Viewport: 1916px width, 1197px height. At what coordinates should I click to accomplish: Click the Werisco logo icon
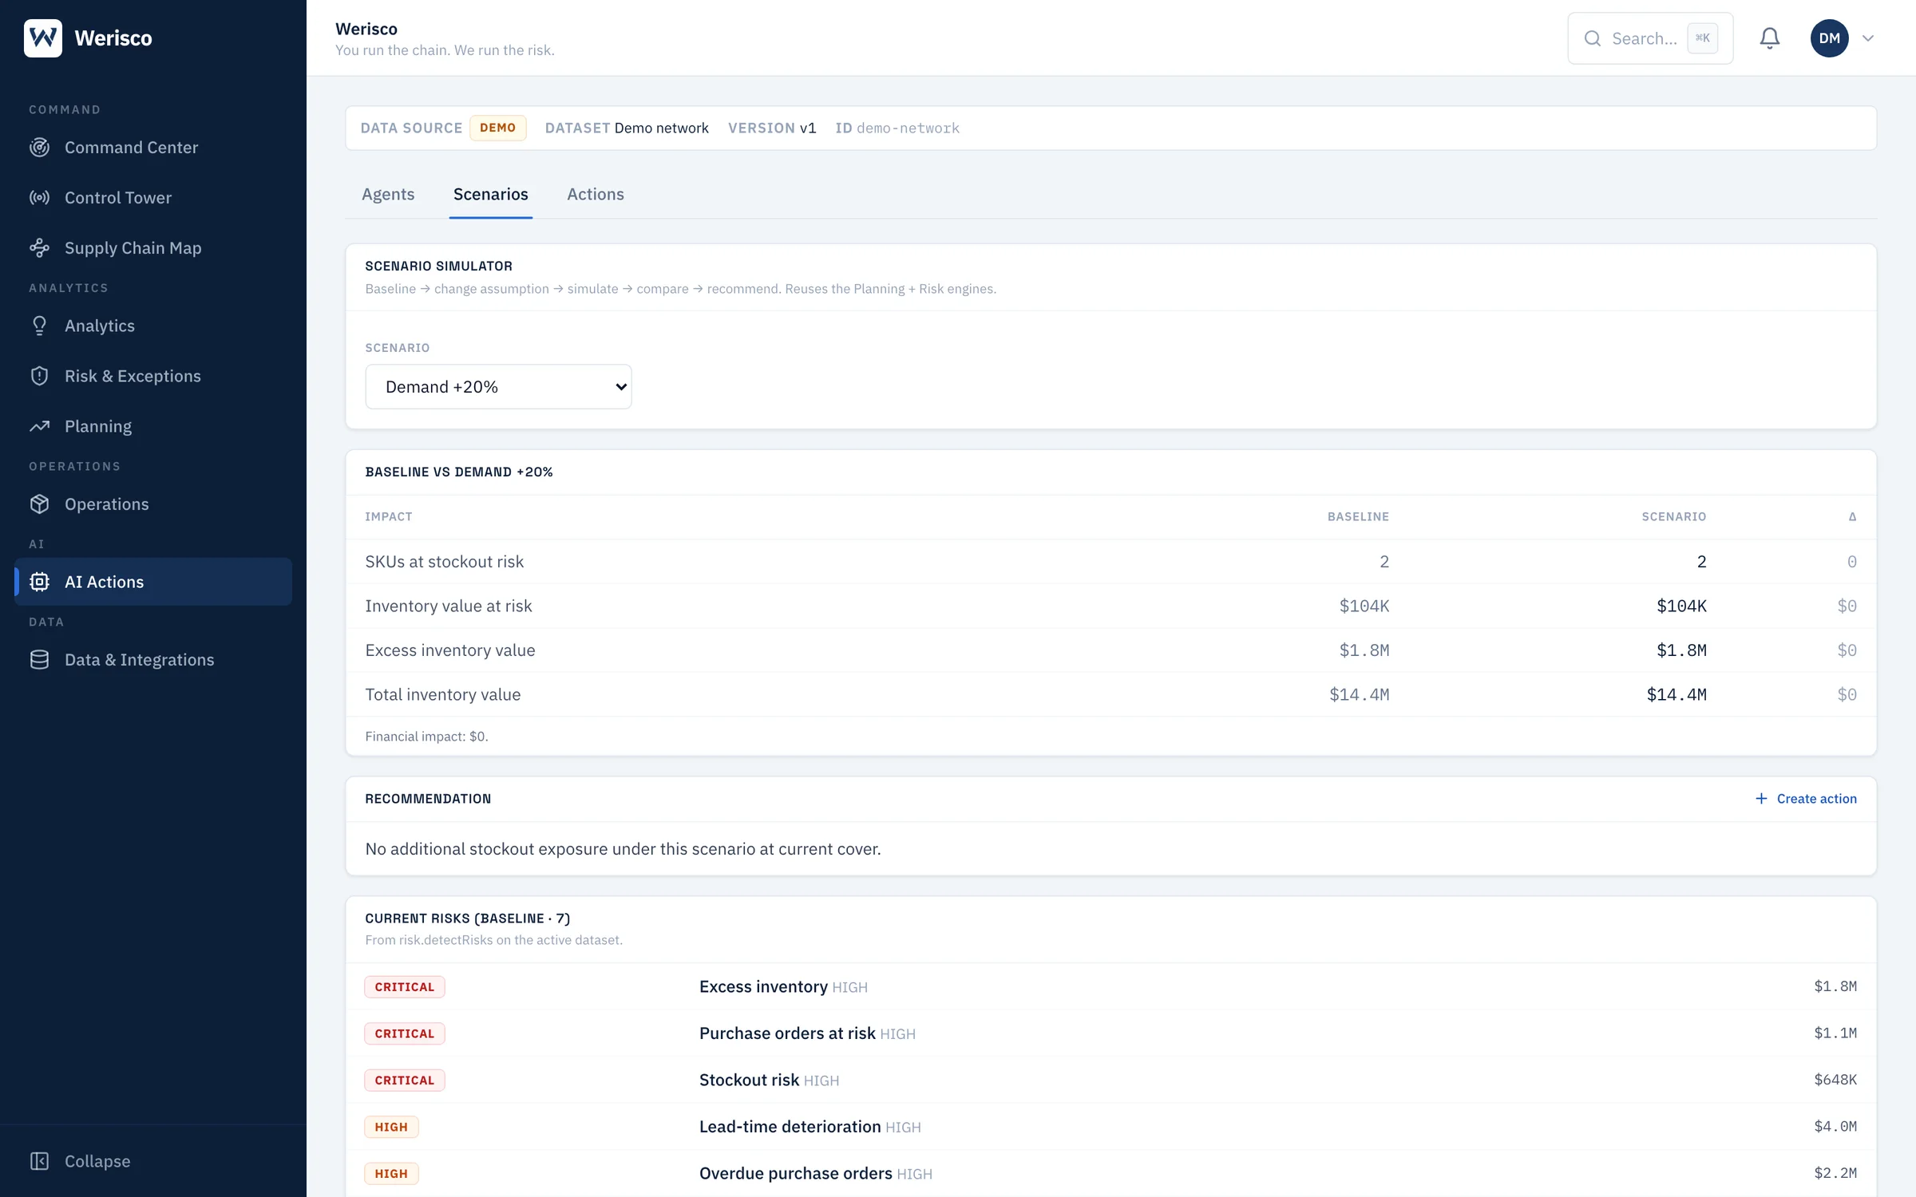(43, 38)
